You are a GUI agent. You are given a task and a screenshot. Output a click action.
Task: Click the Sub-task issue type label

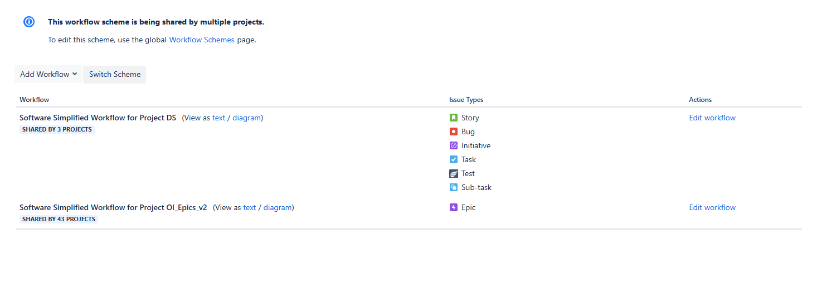[x=476, y=187]
